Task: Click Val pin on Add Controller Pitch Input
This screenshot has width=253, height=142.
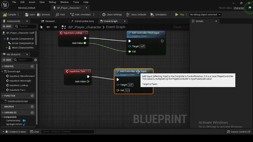Action: 130,52
